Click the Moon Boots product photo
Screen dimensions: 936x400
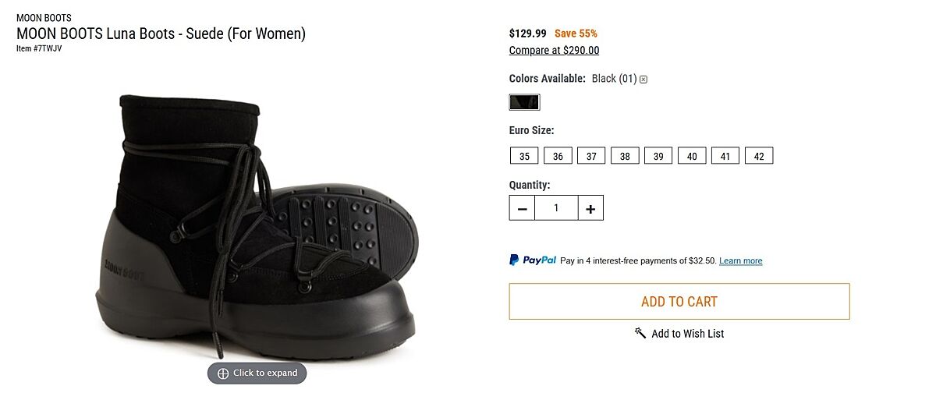coord(257,226)
